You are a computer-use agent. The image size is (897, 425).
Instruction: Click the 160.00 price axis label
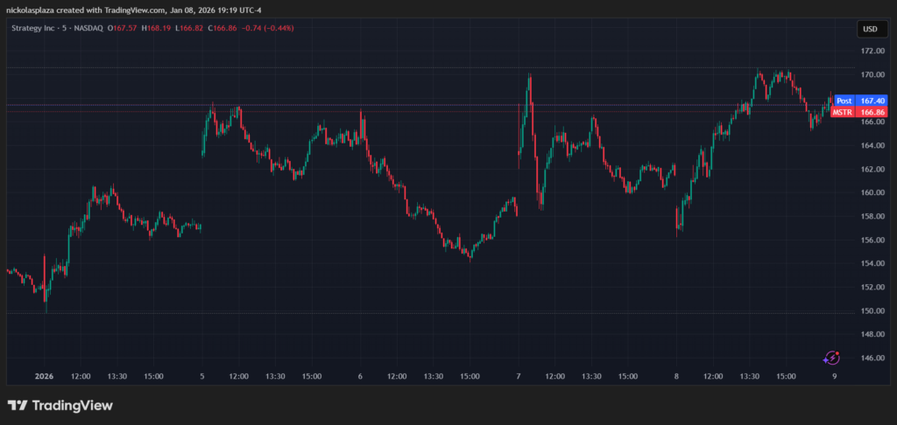click(870, 193)
